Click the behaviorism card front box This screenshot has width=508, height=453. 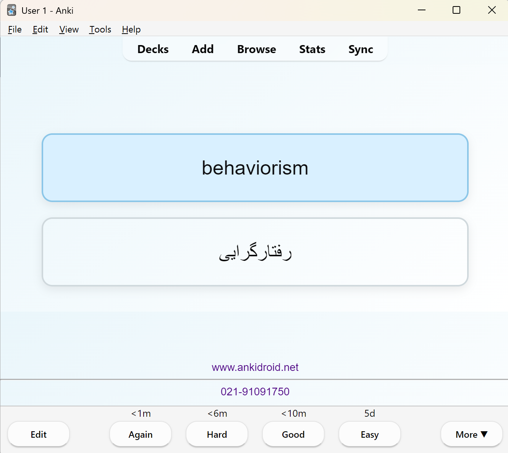point(255,168)
